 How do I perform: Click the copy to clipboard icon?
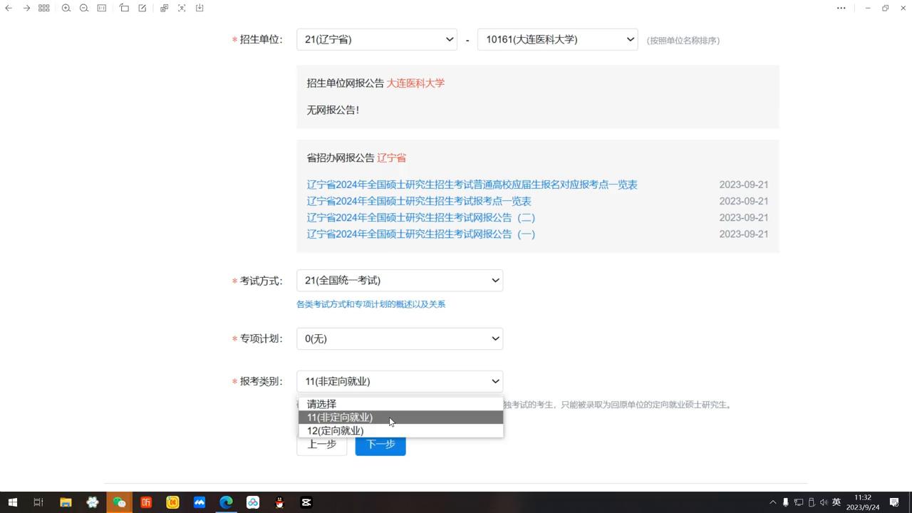click(162, 8)
